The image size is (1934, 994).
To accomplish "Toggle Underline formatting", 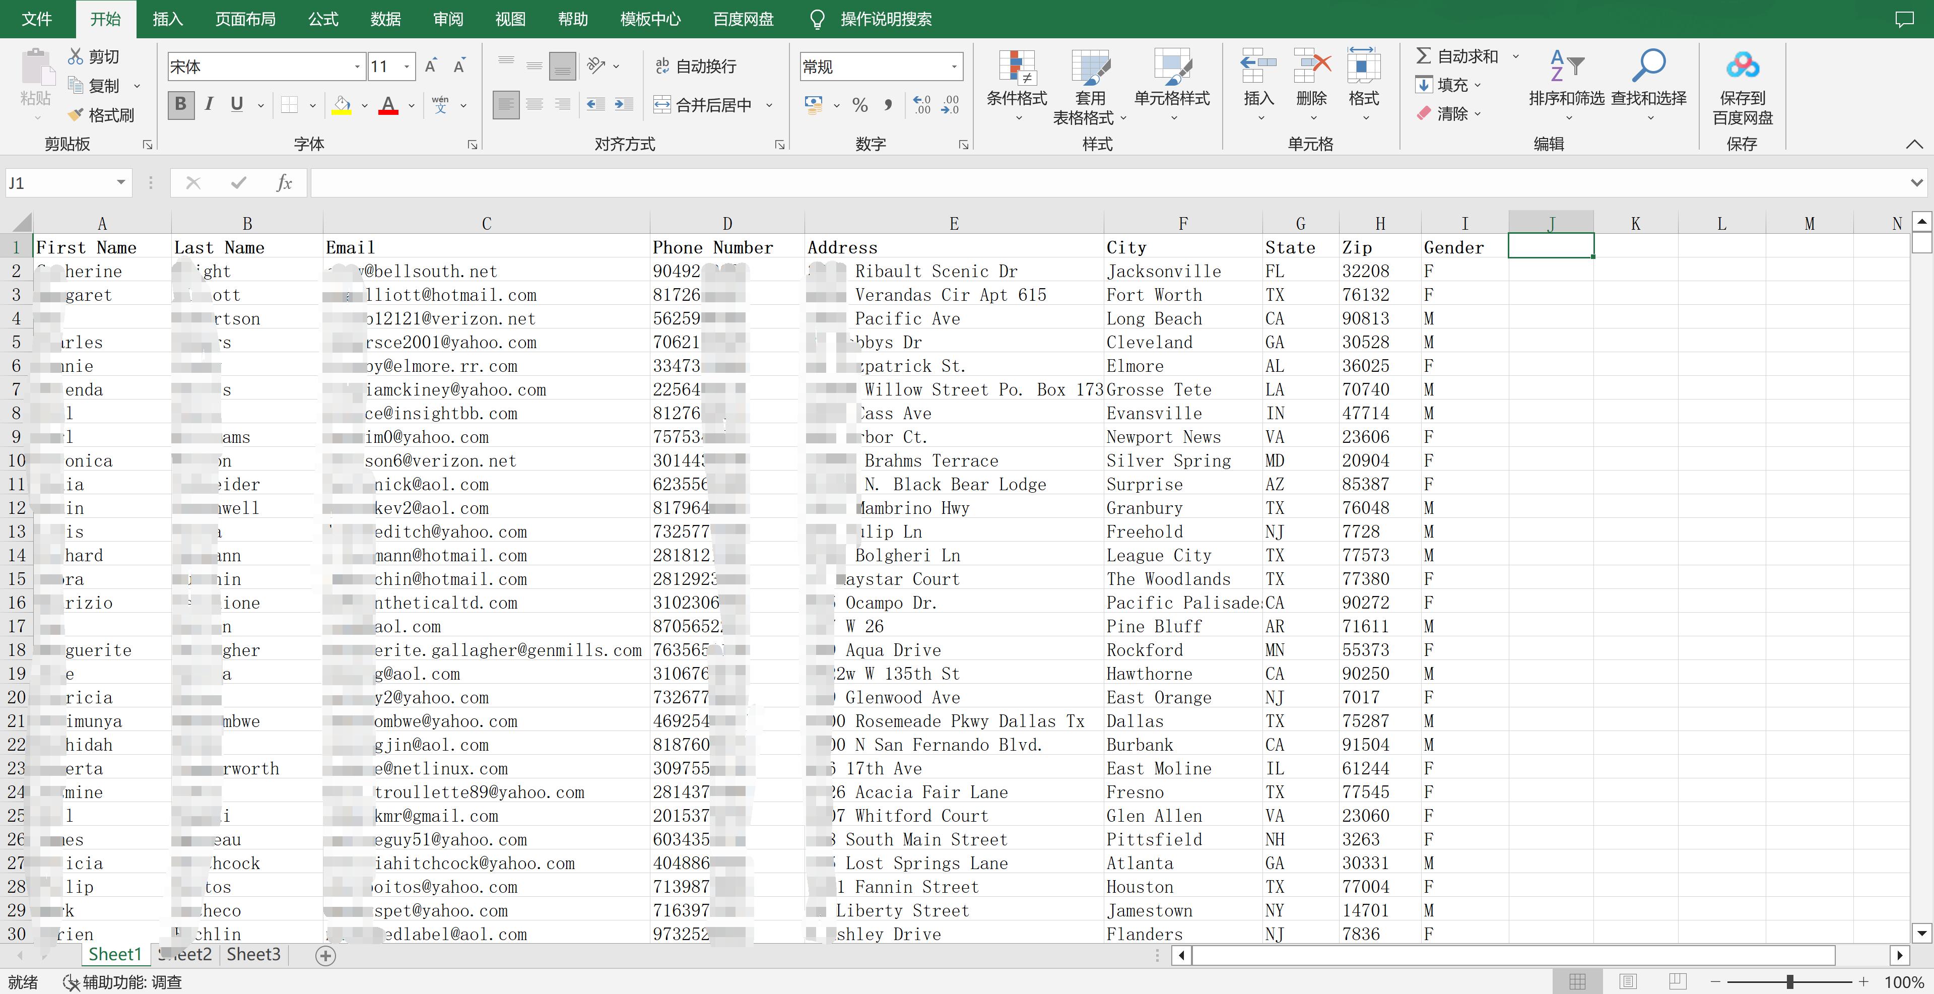I will [x=236, y=104].
